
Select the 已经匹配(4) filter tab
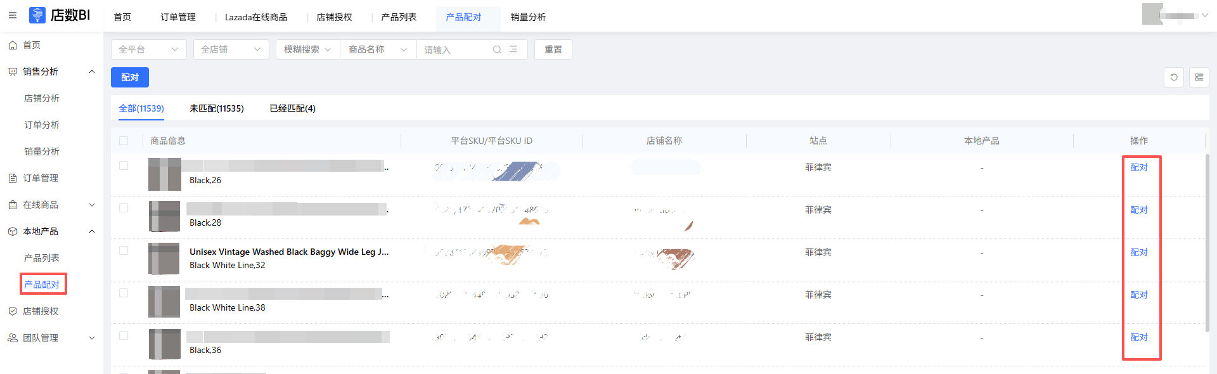[292, 108]
